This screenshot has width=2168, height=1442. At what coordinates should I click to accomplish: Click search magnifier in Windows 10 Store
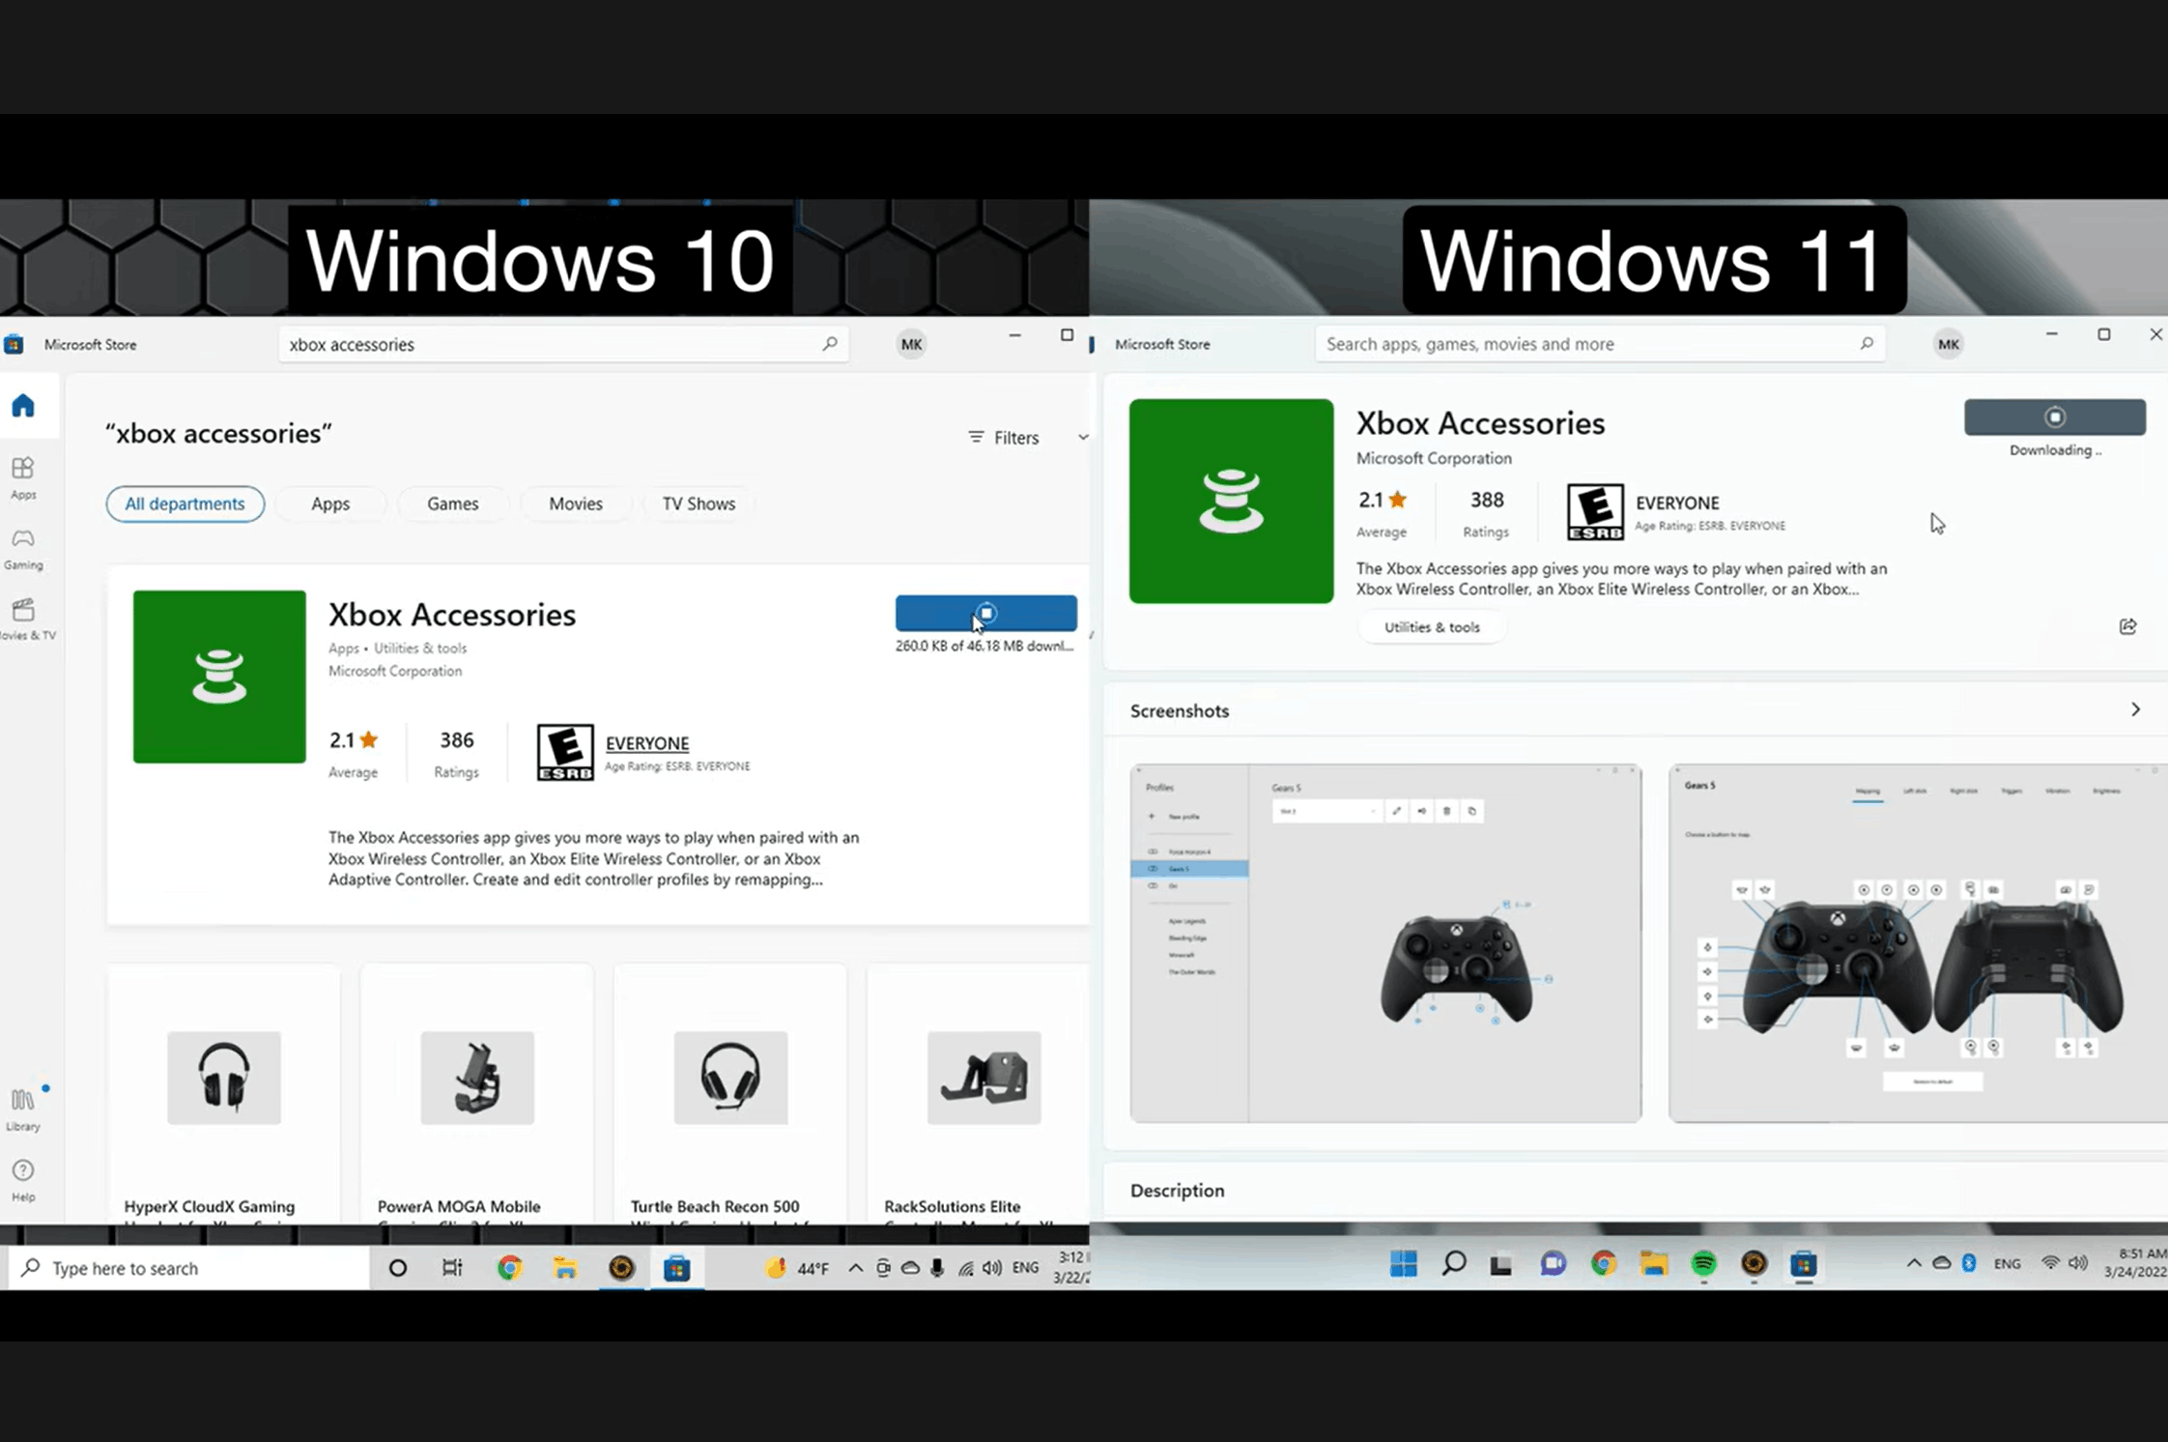coord(830,344)
